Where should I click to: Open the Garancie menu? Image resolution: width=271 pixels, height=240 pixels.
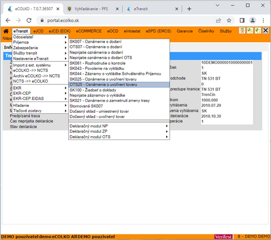(x=185, y=31)
